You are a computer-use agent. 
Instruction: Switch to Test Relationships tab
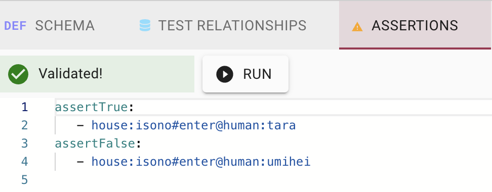223,25
